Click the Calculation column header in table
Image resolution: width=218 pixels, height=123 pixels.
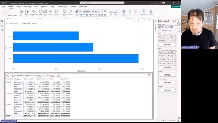tap(64, 79)
